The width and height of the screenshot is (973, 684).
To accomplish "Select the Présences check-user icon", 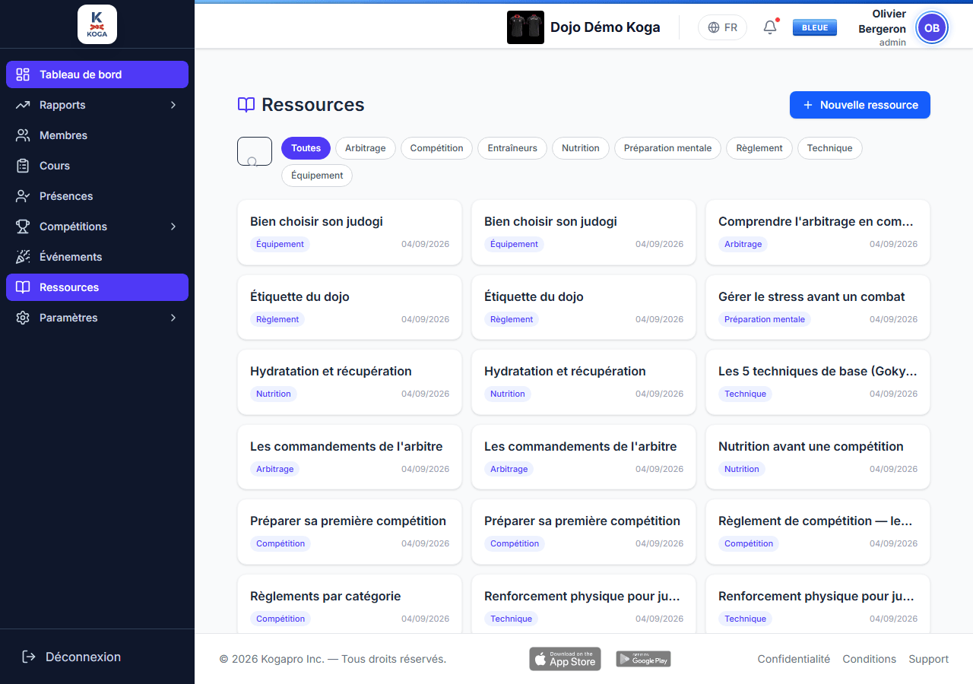I will tap(23, 196).
